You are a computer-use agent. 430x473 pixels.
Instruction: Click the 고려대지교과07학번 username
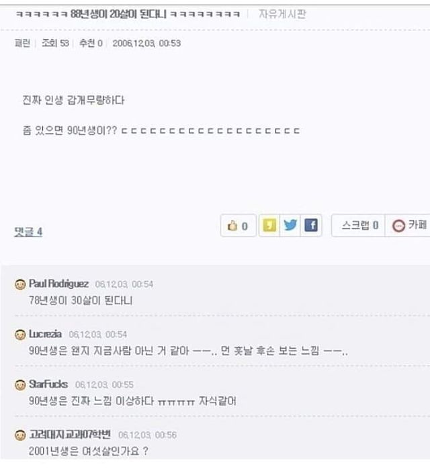click(70, 435)
